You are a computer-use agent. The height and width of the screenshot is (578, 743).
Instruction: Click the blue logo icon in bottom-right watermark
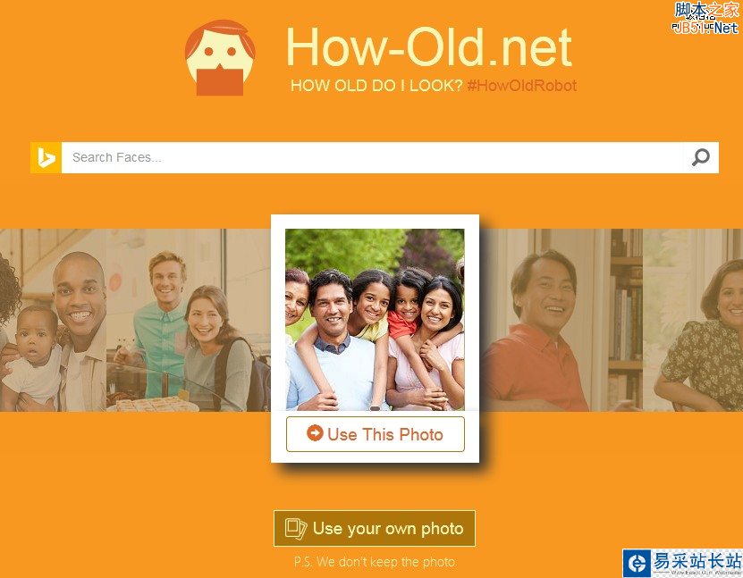pyautogui.click(x=637, y=564)
